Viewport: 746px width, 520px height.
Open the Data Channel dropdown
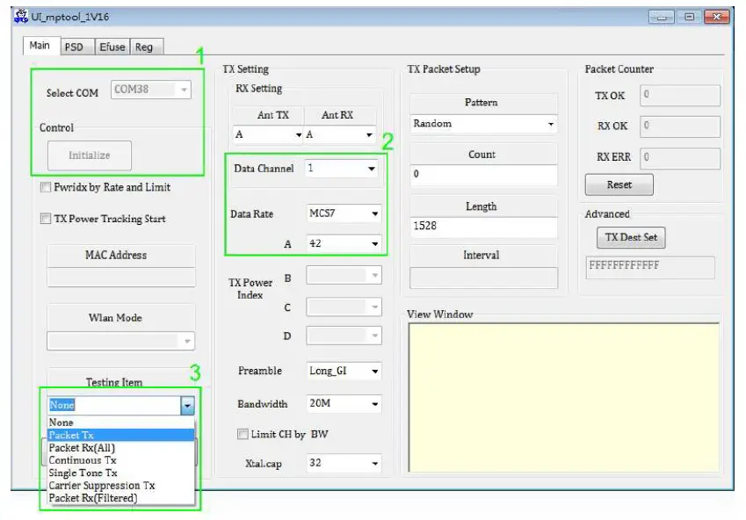click(x=372, y=168)
